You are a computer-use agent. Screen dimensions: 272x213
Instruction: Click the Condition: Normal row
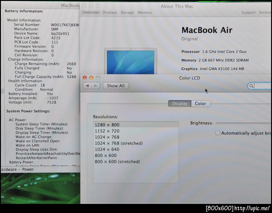(34, 89)
